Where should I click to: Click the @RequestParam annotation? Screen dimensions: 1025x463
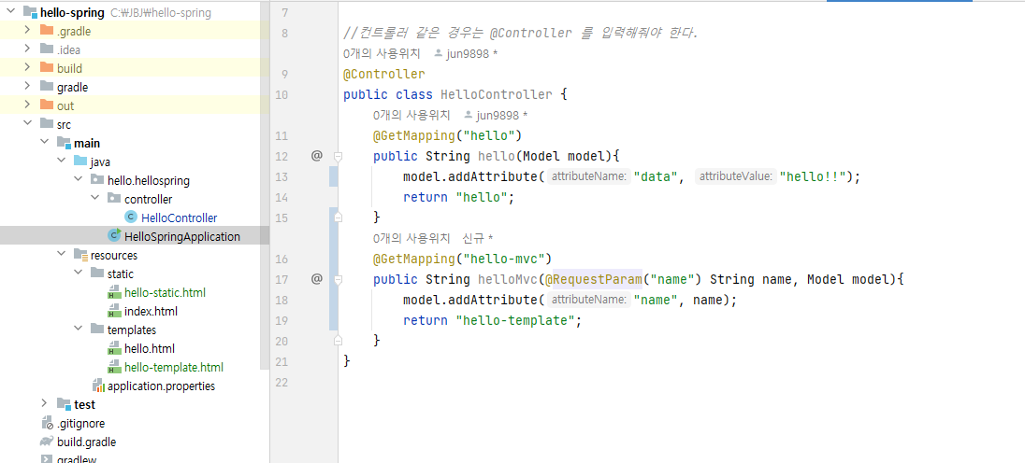click(594, 279)
